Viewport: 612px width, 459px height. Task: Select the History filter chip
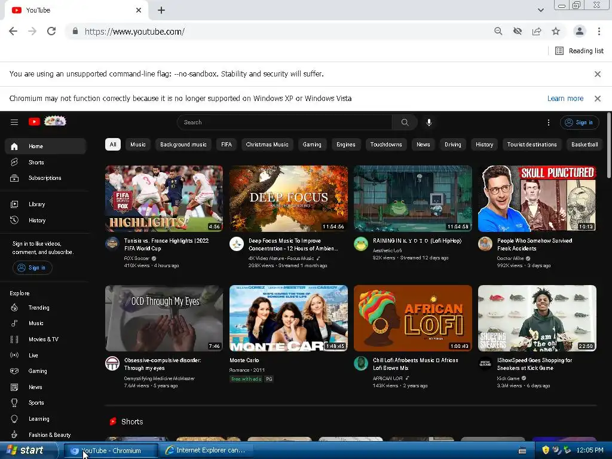(x=484, y=145)
